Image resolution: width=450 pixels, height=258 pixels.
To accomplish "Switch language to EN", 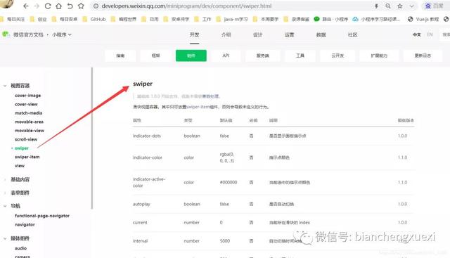I will (x=430, y=34).
